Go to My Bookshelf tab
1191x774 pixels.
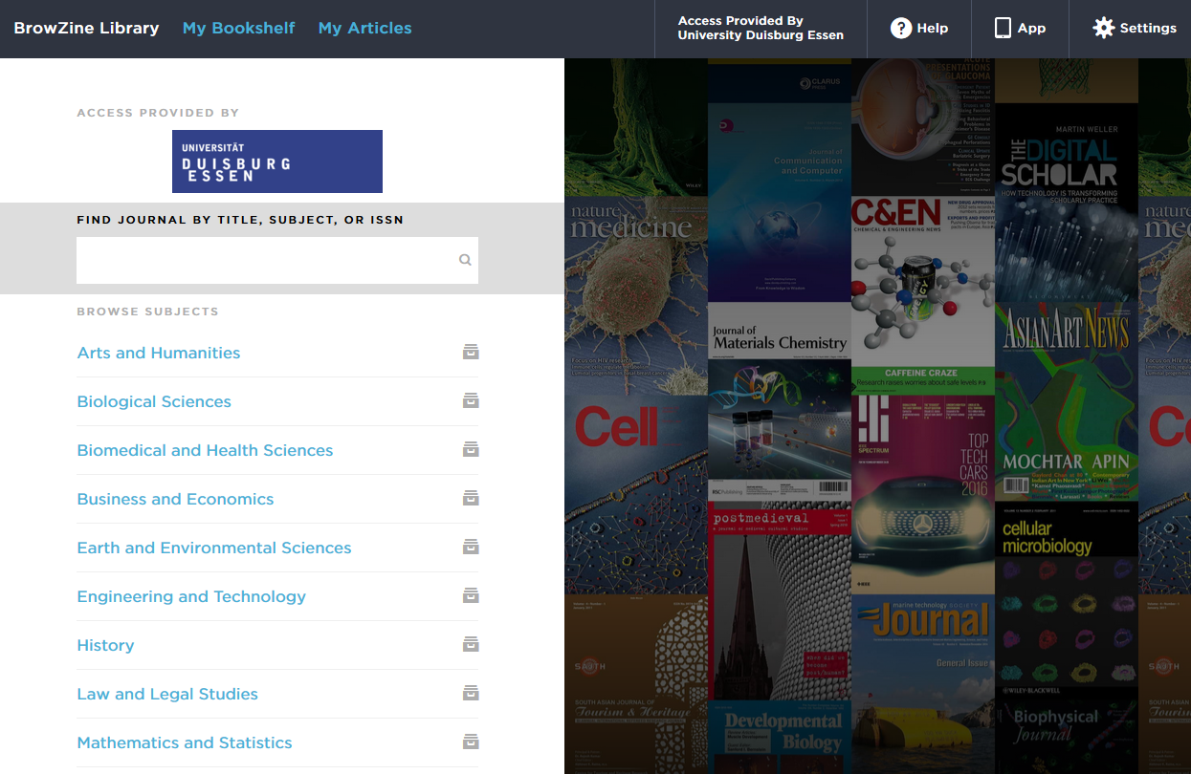(239, 28)
